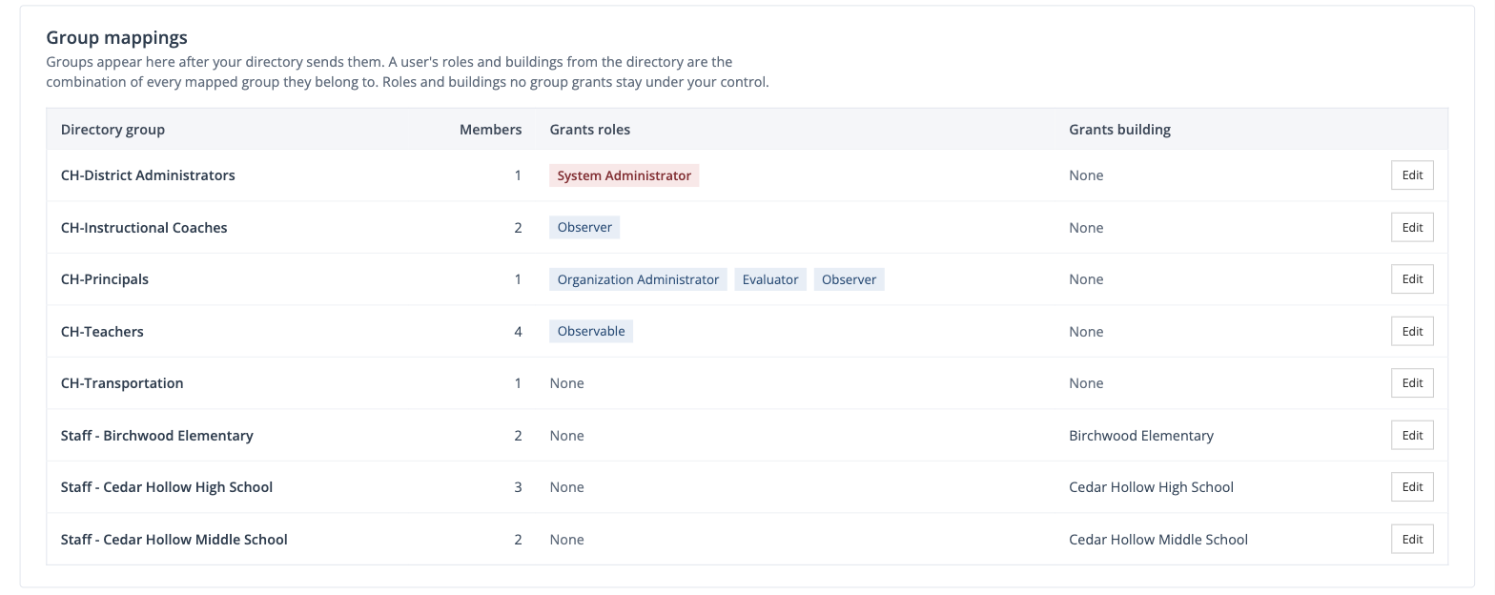Select the CH-Transportation group name
Screen dimensions: 1495x595
pyautogui.click(x=122, y=383)
